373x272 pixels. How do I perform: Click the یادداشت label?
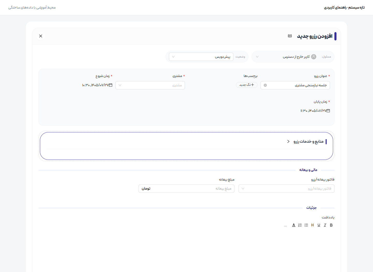point(328,217)
